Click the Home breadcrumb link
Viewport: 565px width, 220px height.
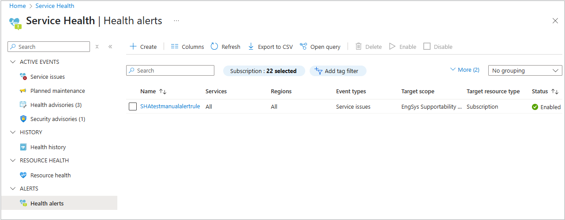pyautogui.click(x=17, y=6)
